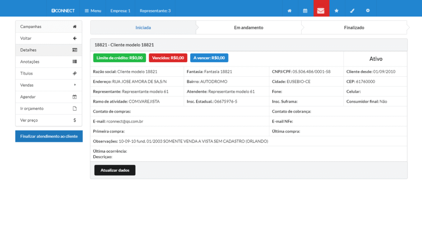Click the paintbrush theme icon
Image resolution: width=422 pixels, height=237 pixels.
352,11
